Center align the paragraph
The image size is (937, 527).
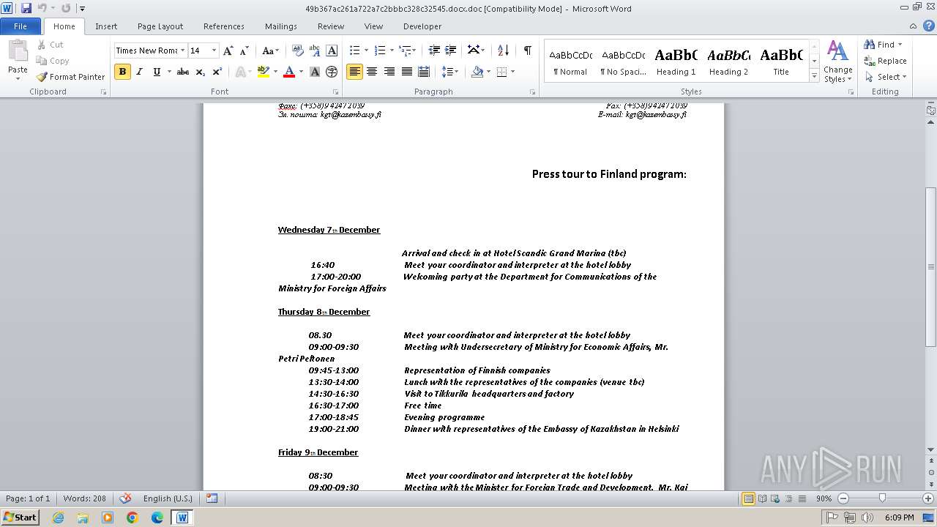pos(372,72)
